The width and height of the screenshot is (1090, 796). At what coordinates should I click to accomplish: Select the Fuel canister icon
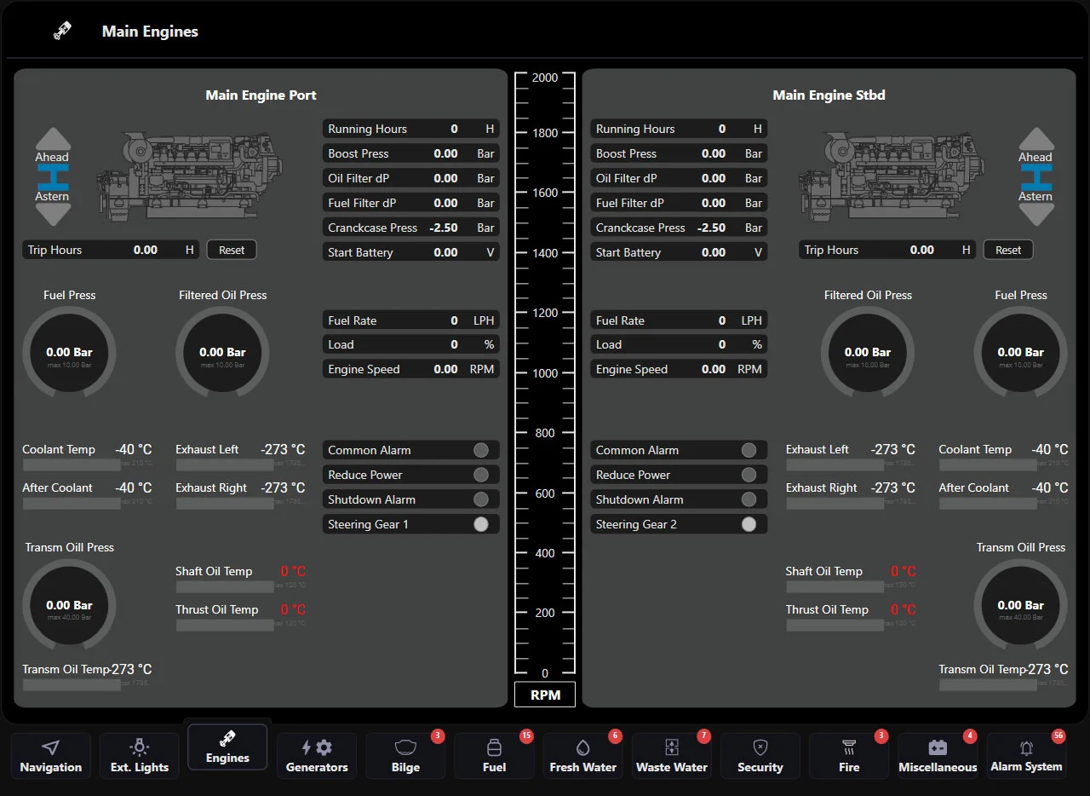point(494,747)
